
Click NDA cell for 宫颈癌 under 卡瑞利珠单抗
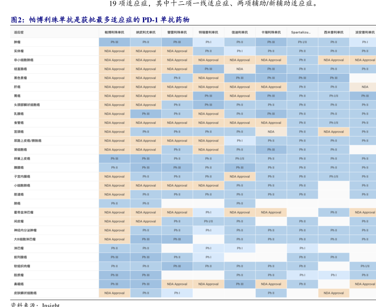pos(271,132)
